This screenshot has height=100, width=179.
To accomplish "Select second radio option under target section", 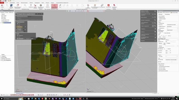I will pos(17,37).
